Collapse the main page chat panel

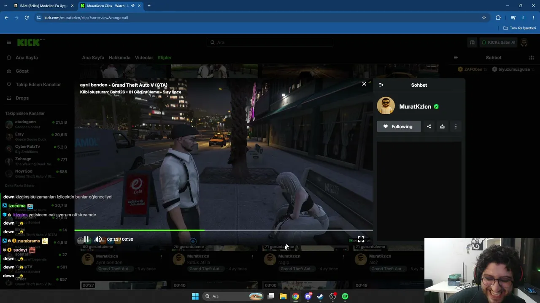(x=456, y=58)
